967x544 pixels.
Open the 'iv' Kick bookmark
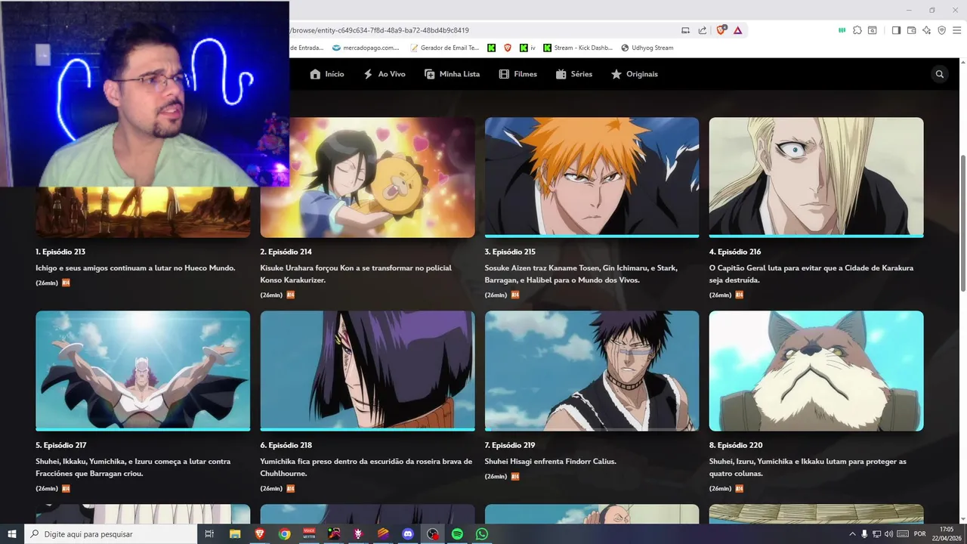point(527,48)
